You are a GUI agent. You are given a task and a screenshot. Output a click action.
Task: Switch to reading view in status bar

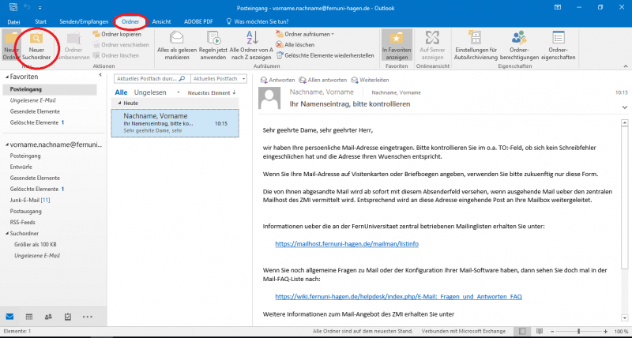tap(540, 331)
